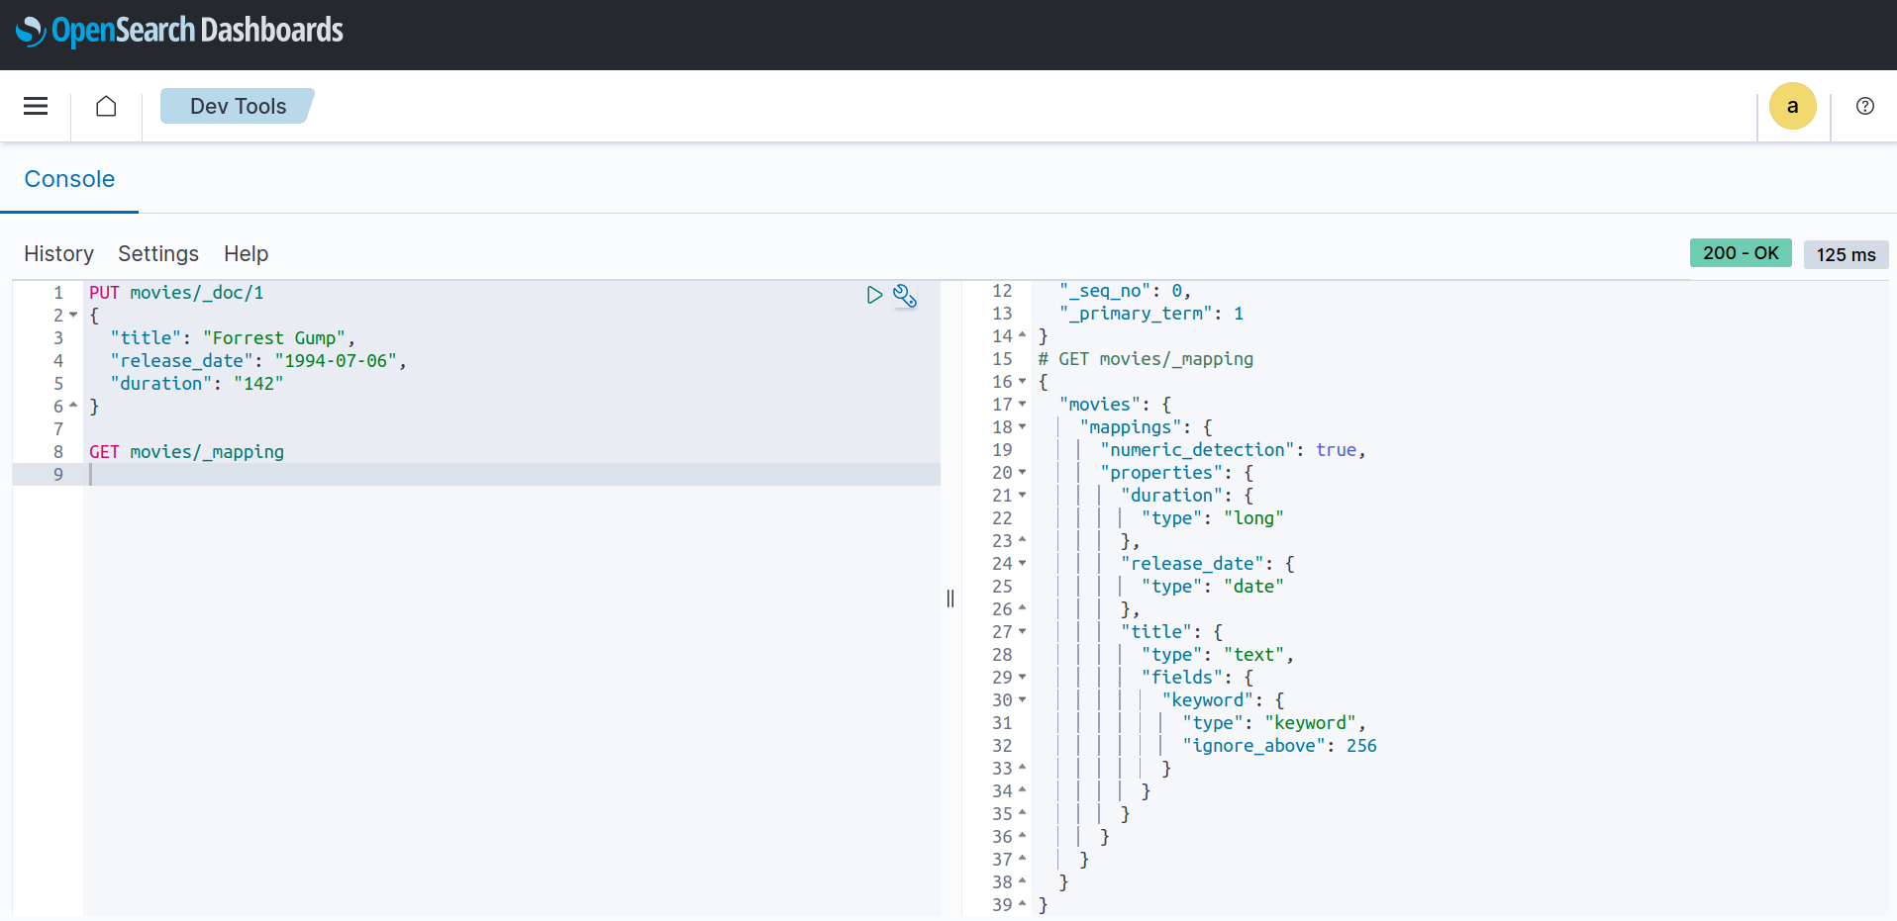
Task: Click the "1994-07-06" release date value
Action: point(336,361)
